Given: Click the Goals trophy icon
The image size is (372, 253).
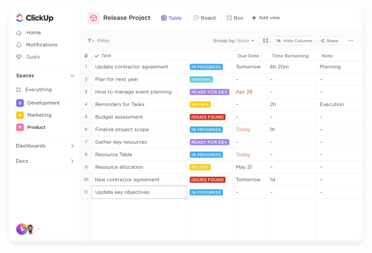Looking at the screenshot, I should (19, 57).
